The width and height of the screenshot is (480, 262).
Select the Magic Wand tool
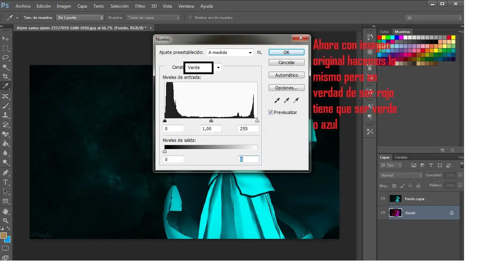pyautogui.click(x=6, y=67)
